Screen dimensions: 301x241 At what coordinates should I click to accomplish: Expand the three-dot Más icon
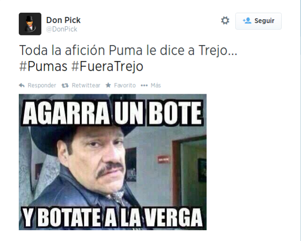pyautogui.click(x=144, y=86)
